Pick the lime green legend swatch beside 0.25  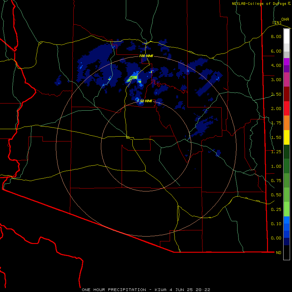point(286,209)
